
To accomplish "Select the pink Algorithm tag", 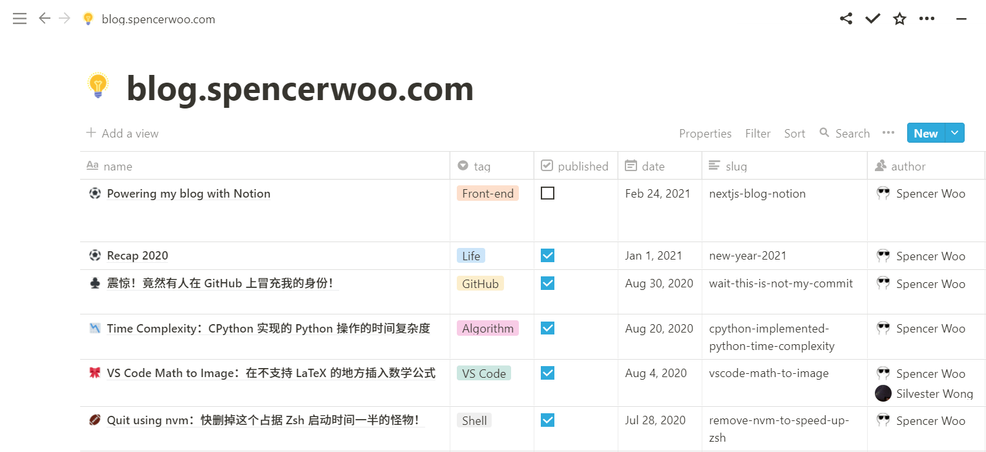I will pyautogui.click(x=487, y=329).
